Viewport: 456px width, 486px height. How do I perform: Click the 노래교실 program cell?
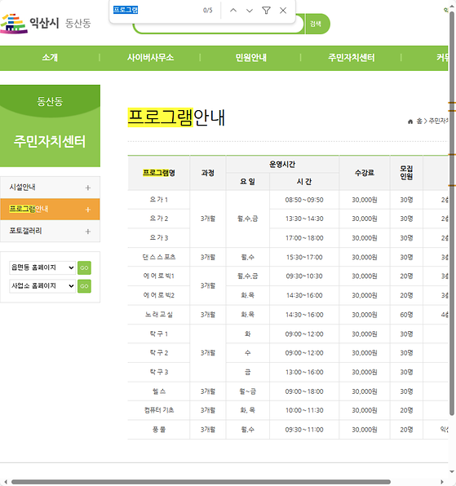[x=159, y=315]
